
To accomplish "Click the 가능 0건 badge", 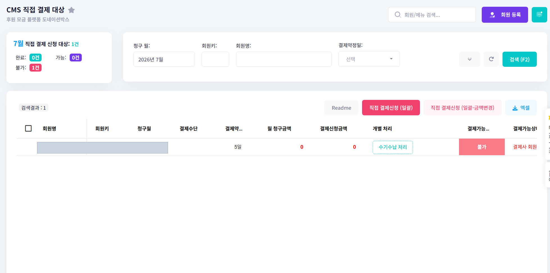I will 76,58.
